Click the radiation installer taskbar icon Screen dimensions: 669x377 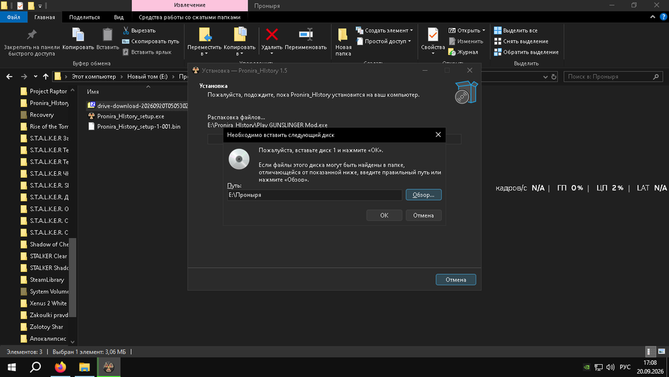[x=109, y=367]
